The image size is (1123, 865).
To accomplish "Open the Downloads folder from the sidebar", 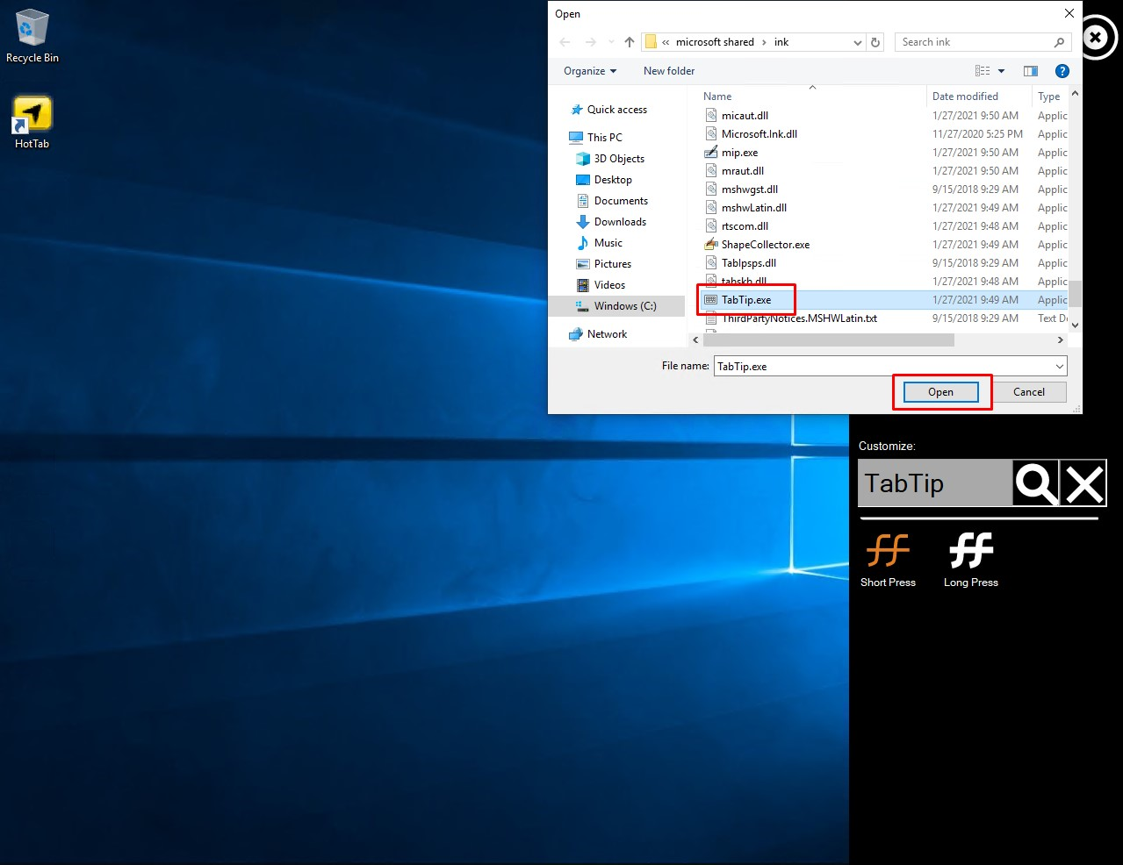I will pyautogui.click(x=618, y=221).
